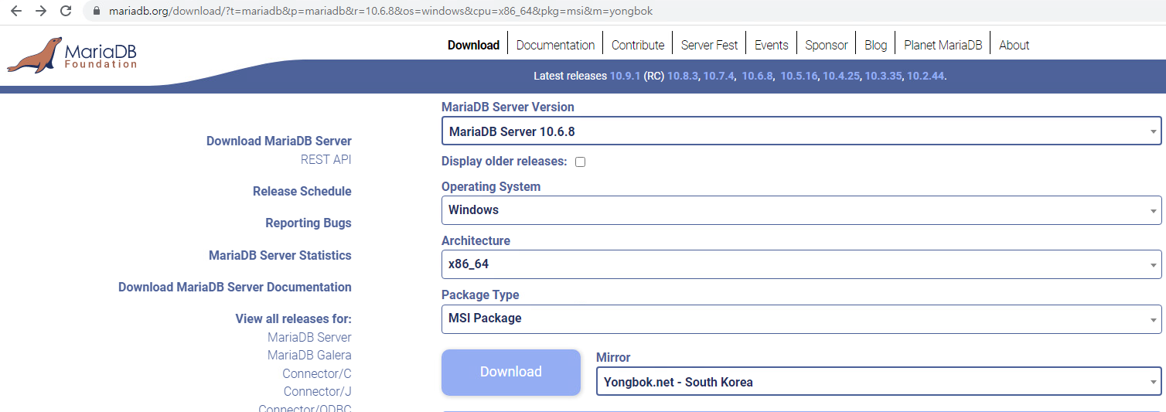
Task: Click the Connector/J releases link
Action: coord(318,391)
